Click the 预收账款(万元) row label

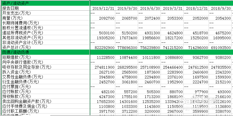tap(45, 96)
